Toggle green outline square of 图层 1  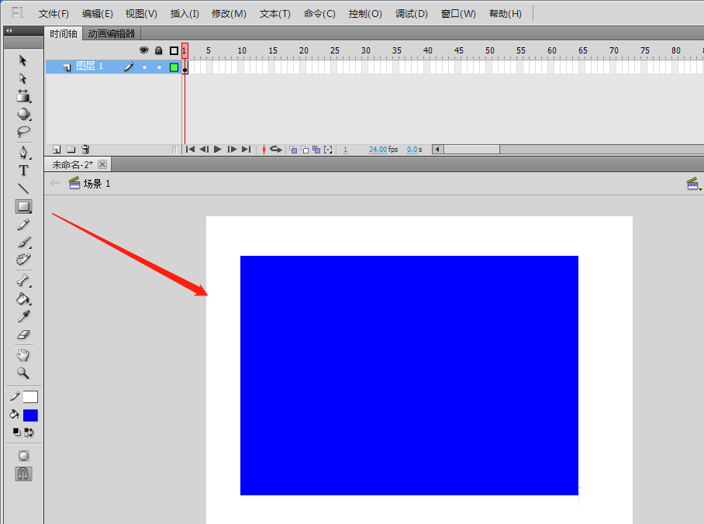[174, 67]
